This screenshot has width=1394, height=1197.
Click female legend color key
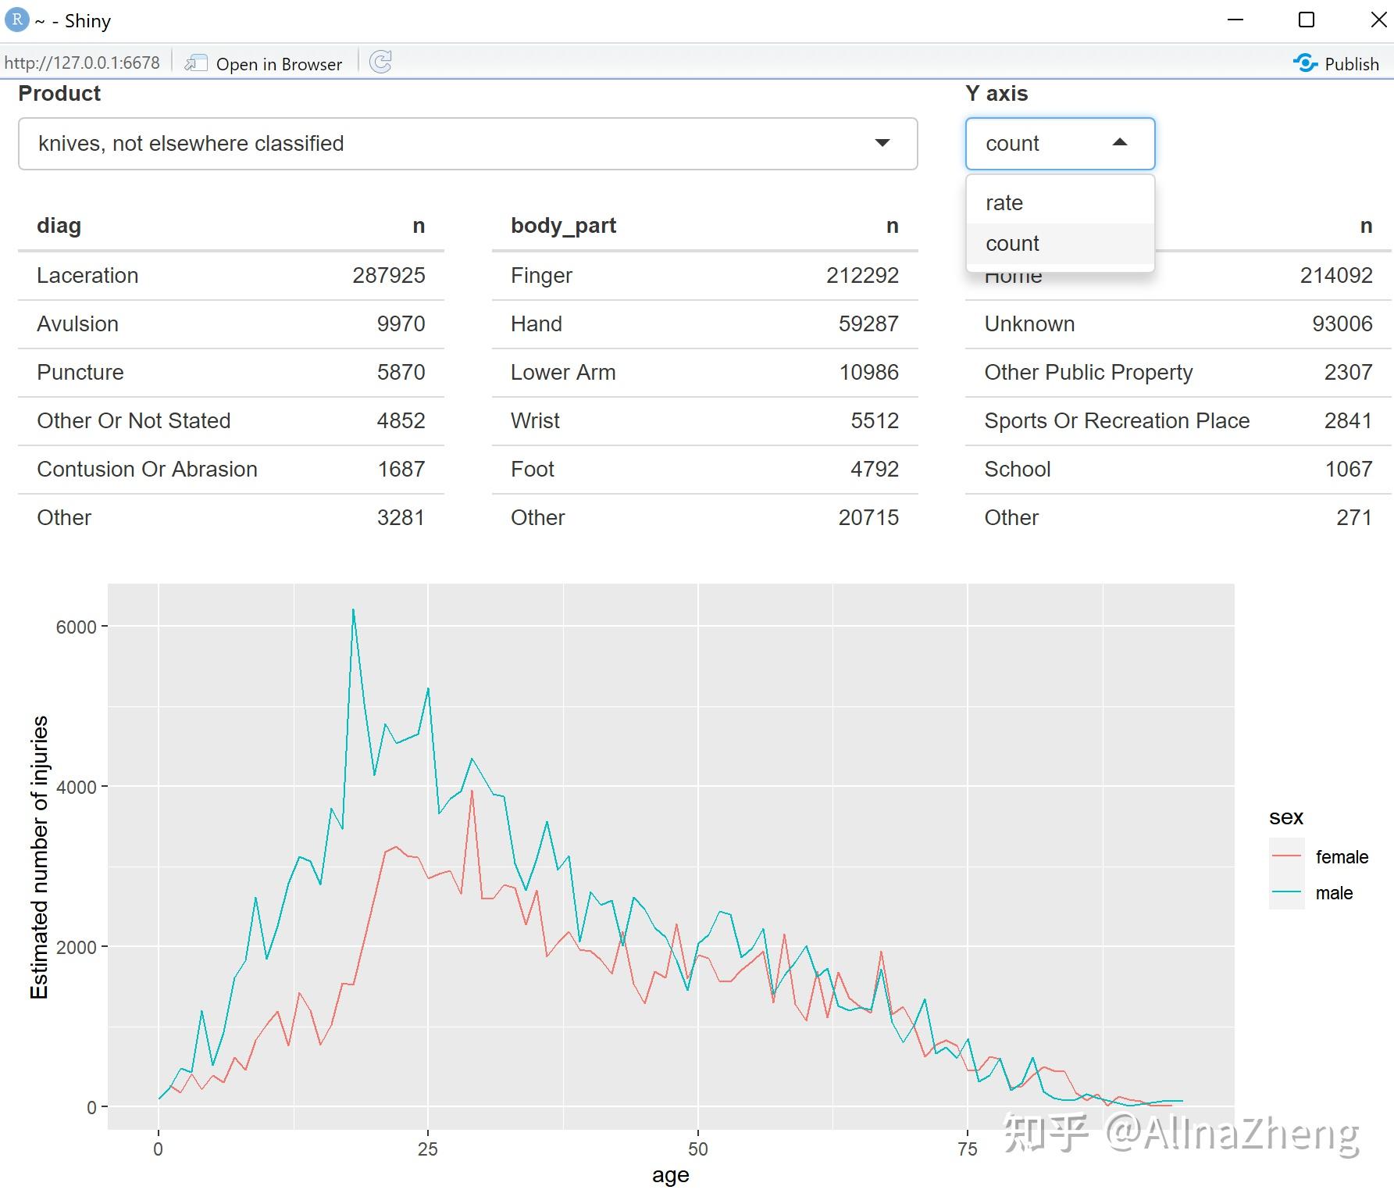pos(1286,856)
